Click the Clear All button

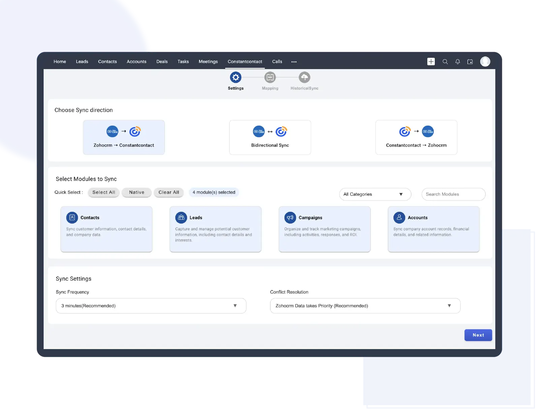pos(169,192)
